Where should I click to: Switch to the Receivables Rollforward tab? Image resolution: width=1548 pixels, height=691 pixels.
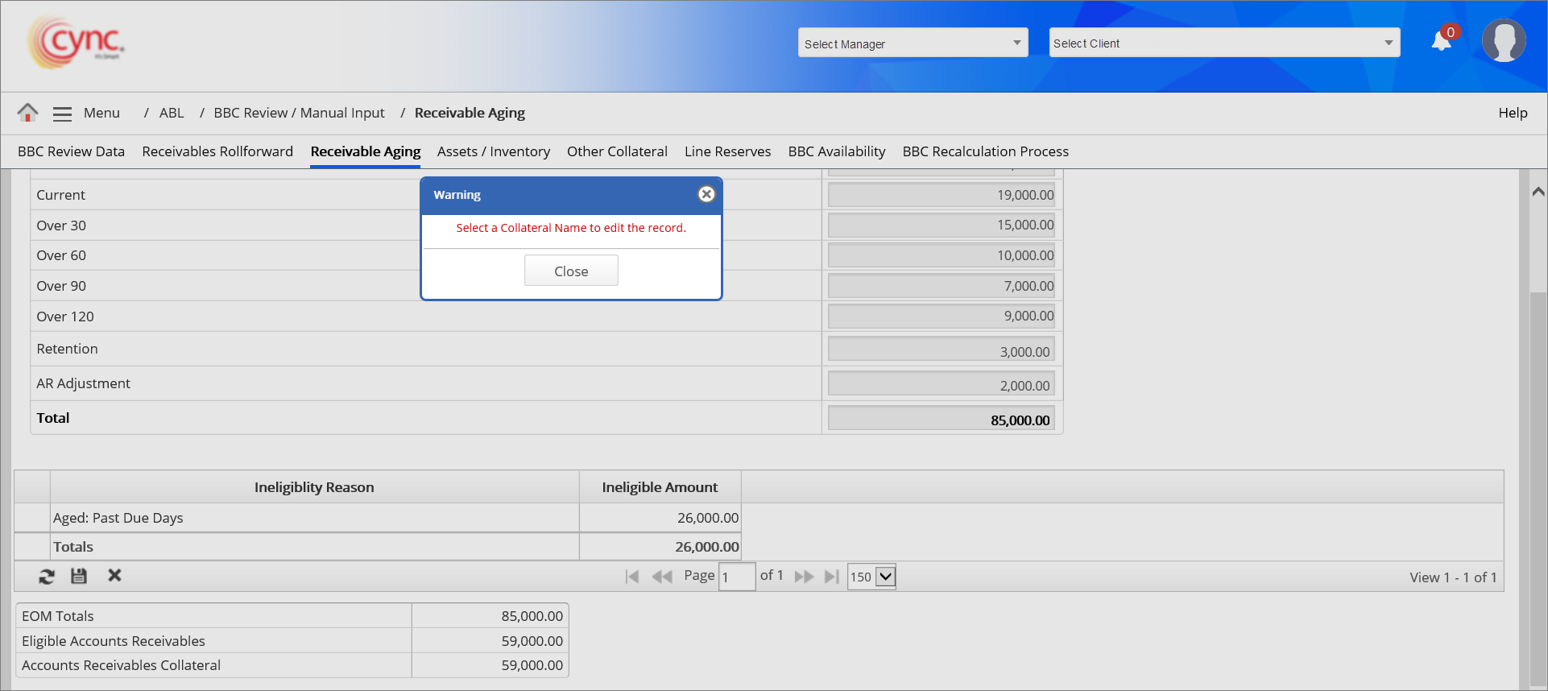coord(217,151)
